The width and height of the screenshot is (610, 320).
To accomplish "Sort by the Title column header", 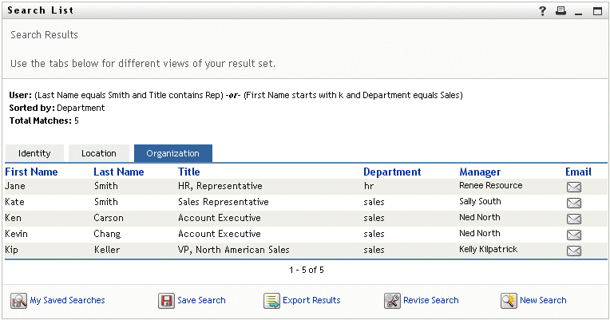I will coord(189,172).
